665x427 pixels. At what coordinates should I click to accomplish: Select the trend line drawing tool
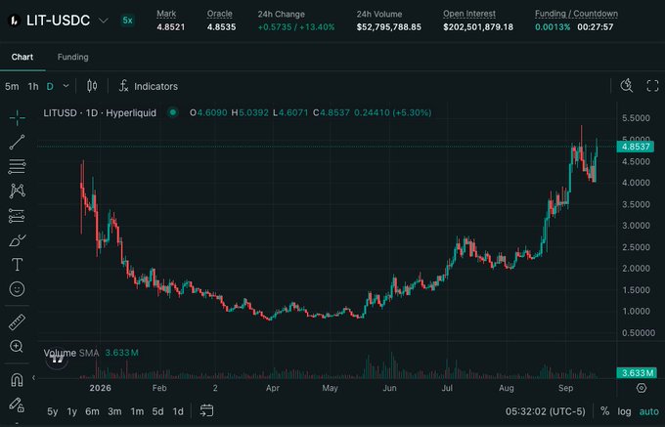coord(17,143)
